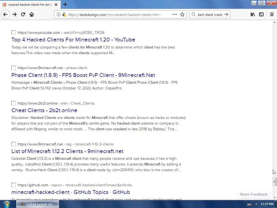This screenshot has width=277, height=208.
Task: Toggle checkbox for github.com result
Action: pyautogui.click(x=14, y=185)
